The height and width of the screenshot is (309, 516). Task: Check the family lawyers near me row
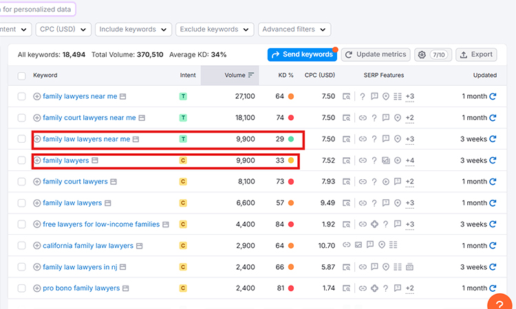(x=22, y=97)
